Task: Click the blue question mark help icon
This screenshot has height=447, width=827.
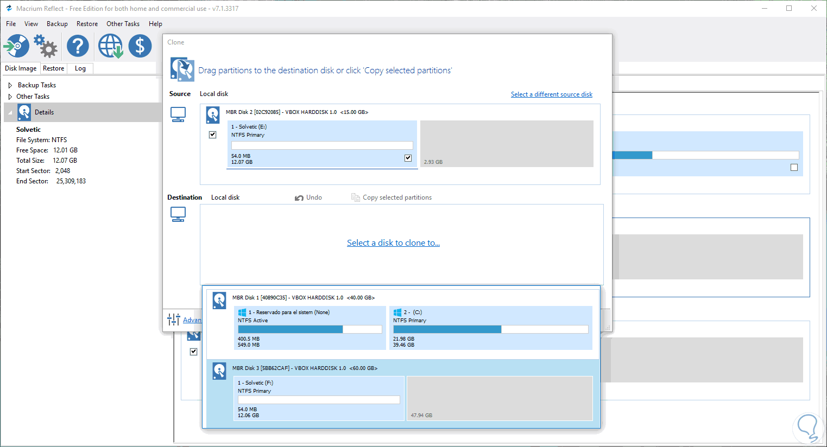Action: (78, 46)
